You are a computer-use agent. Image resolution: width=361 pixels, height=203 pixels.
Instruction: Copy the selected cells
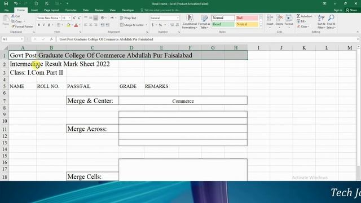[16, 21]
